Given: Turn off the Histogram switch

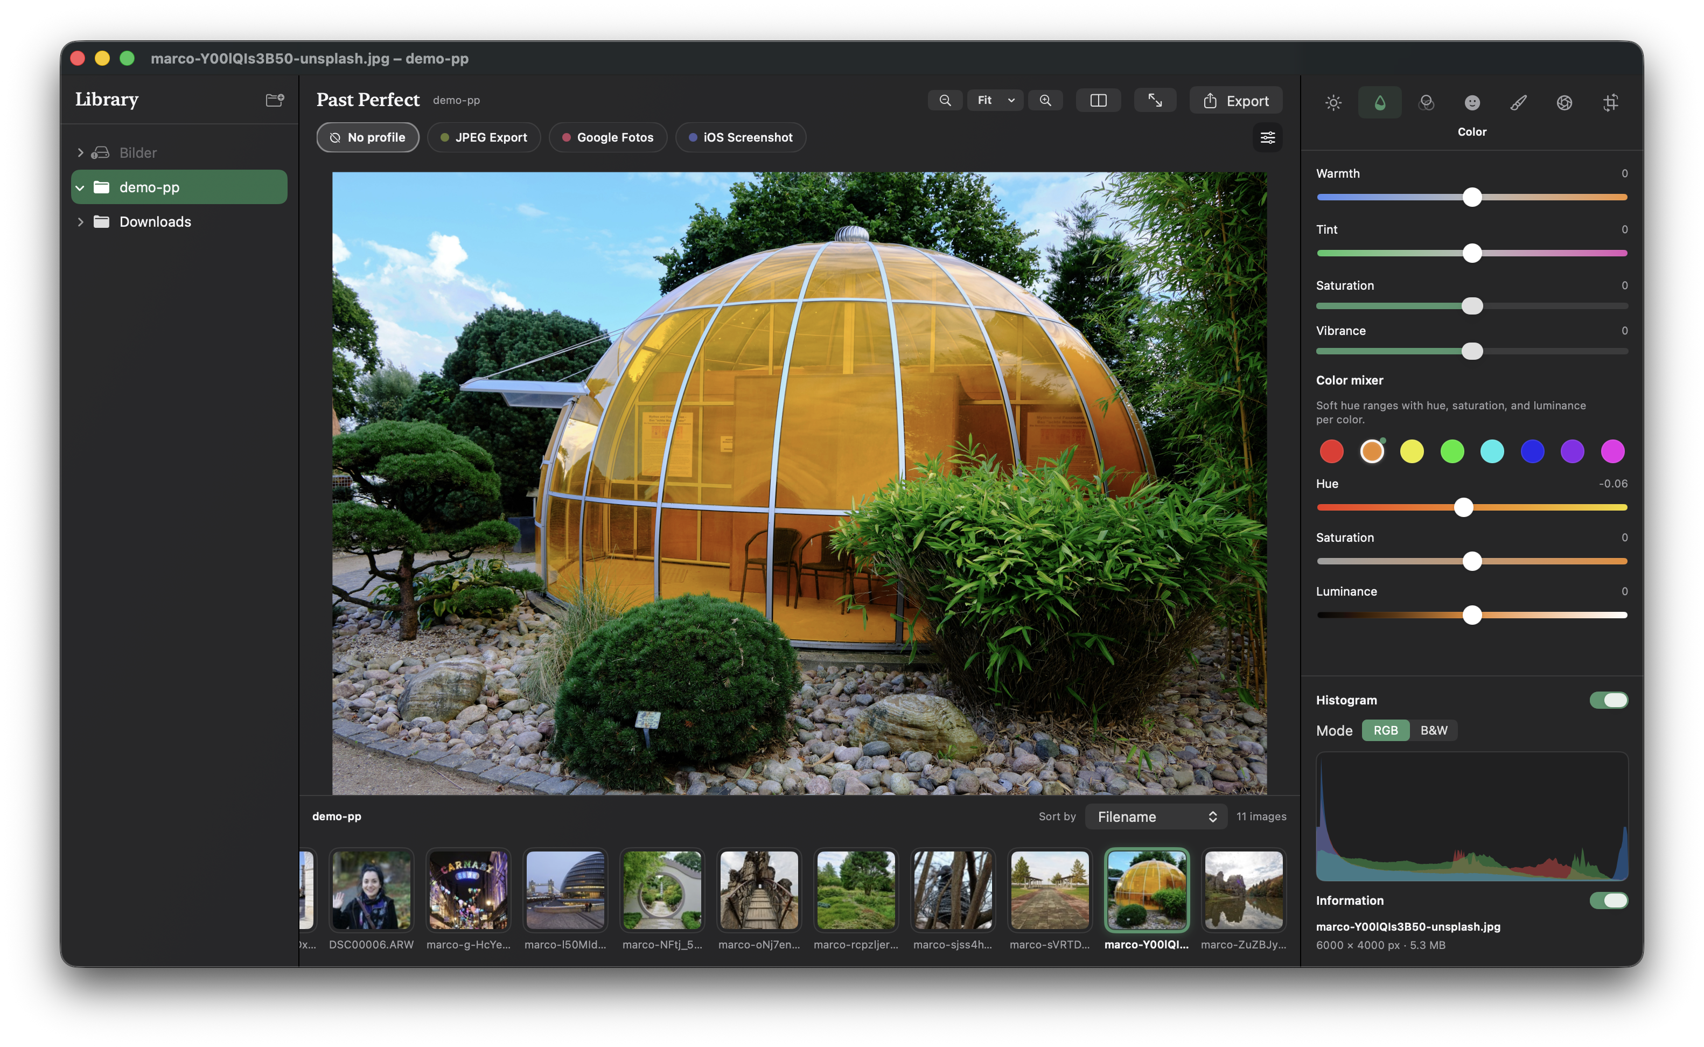Looking at the screenshot, I should click(1609, 700).
